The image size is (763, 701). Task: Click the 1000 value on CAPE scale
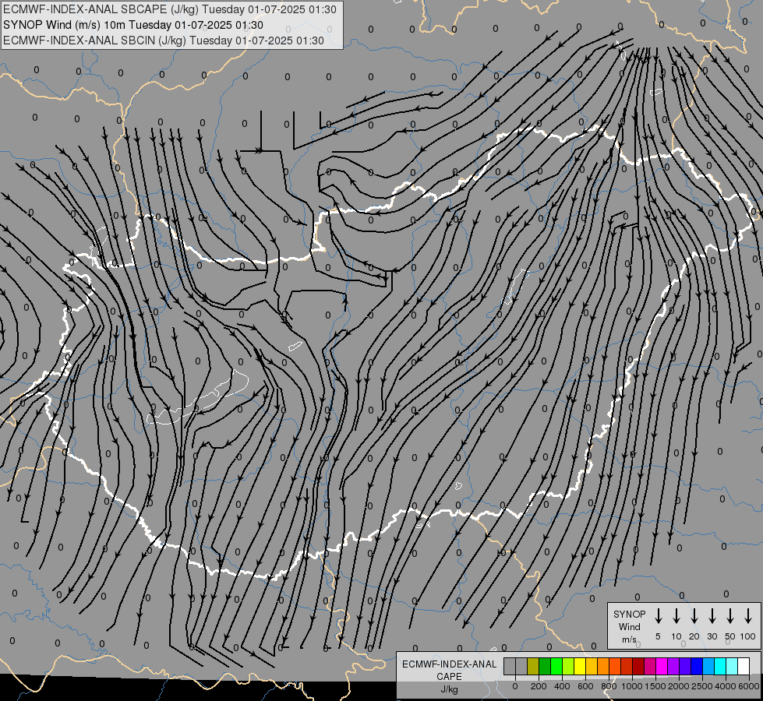click(632, 686)
